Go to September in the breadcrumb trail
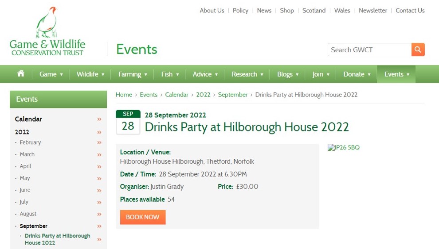The height and width of the screenshot is (249, 439). [232, 95]
